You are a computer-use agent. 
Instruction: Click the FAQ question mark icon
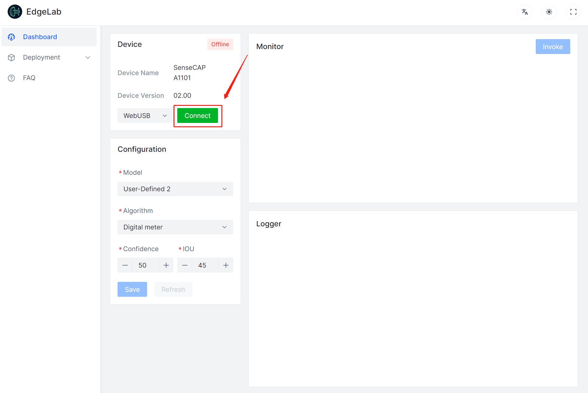point(12,78)
